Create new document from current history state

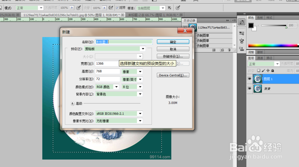(x=214, y=50)
